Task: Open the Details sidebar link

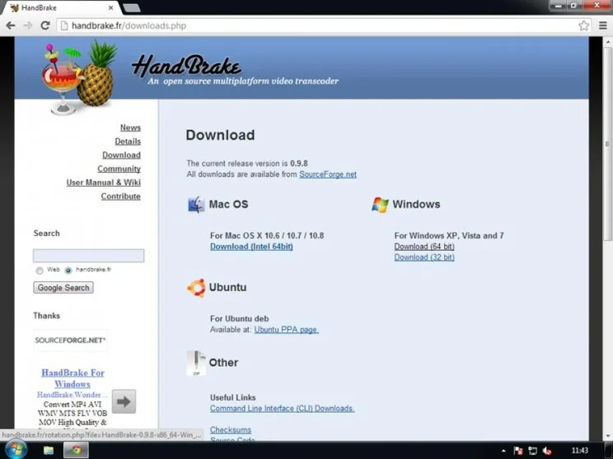Action: (x=128, y=141)
